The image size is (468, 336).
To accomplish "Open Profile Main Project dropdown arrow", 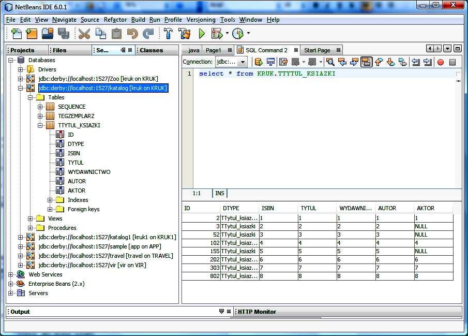I will coord(248,33).
